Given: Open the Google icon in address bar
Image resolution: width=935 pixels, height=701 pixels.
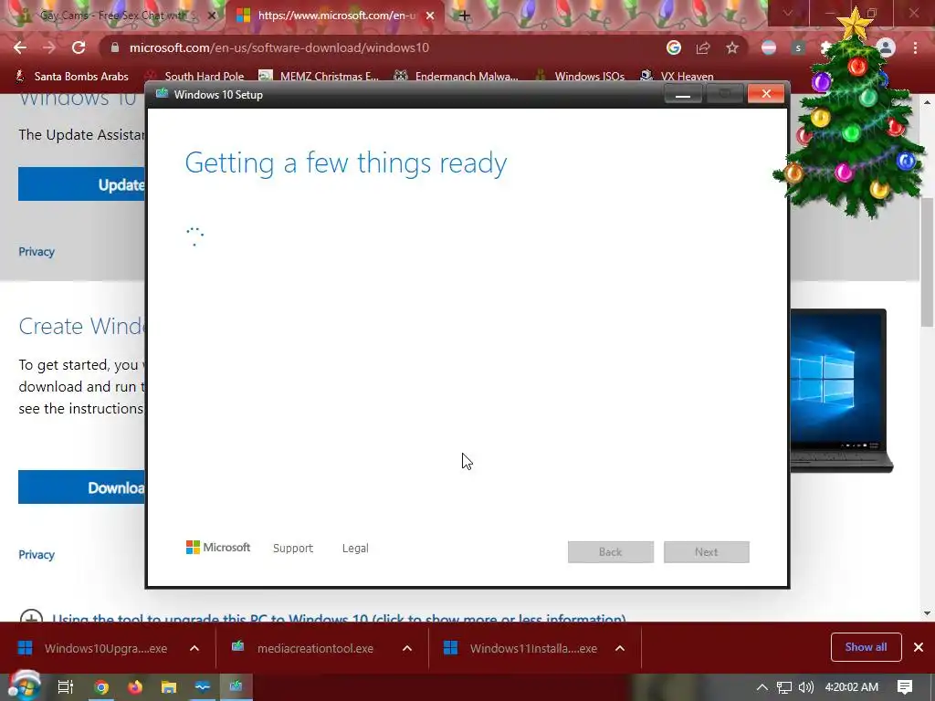Looking at the screenshot, I should [674, 47].
